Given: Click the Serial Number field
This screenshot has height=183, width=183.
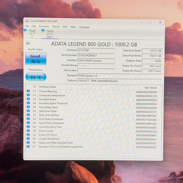Looking at the screenshot, I should (x=96, y=55).
